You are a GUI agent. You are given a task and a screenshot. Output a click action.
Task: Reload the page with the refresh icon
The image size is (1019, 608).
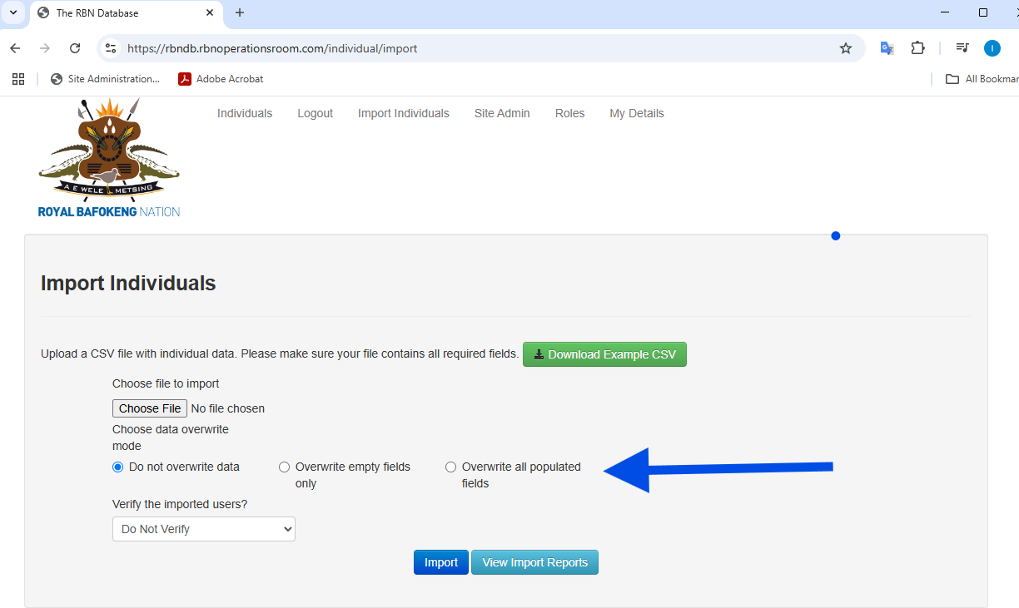75,48
